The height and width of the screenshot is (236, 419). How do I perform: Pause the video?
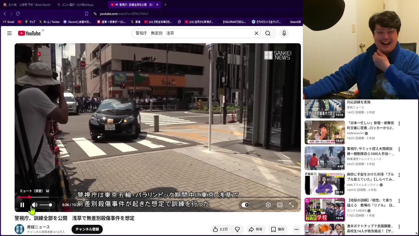click(x=22, y=205)
